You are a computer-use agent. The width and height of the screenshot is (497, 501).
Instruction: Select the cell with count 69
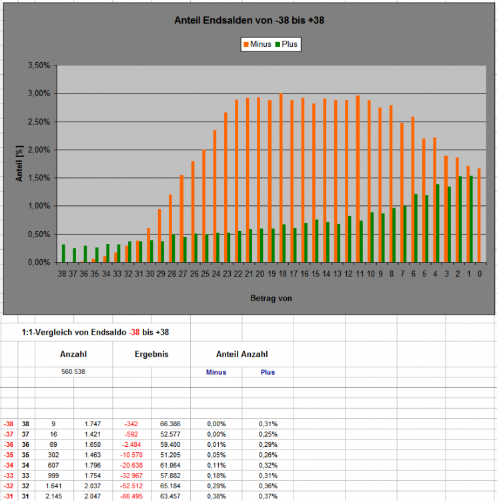tap(54, 445)
